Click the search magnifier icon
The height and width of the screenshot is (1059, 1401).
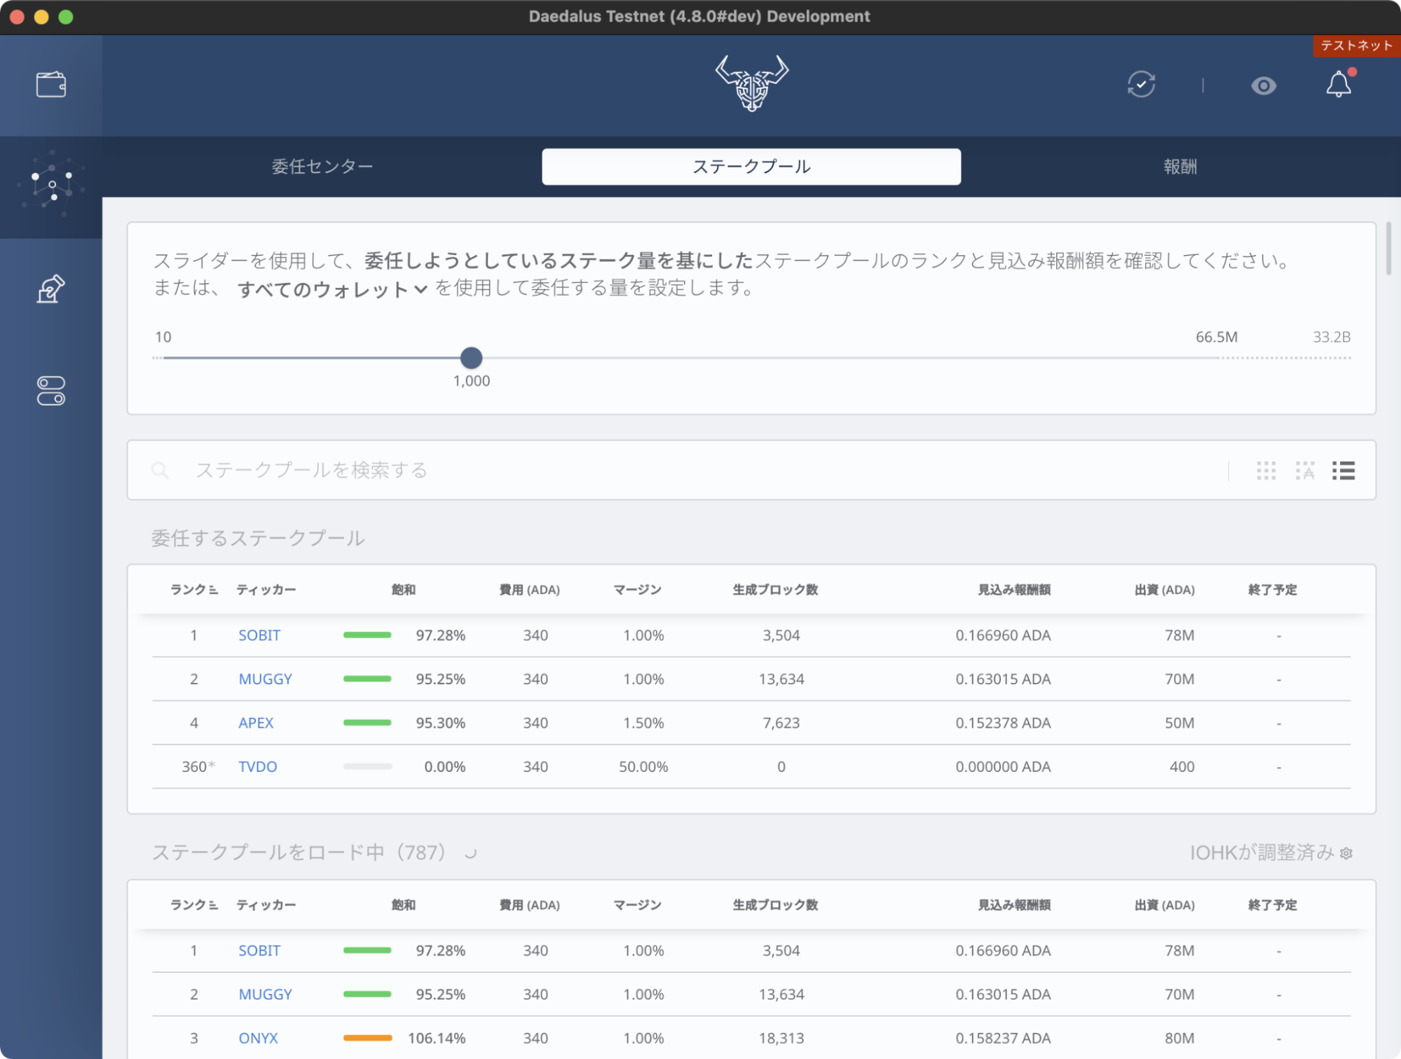(x=160, y=470)
